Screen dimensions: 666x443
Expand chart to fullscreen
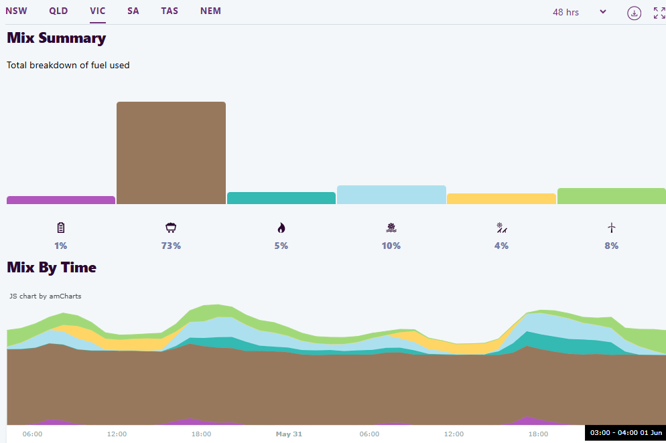pos(659,13)
